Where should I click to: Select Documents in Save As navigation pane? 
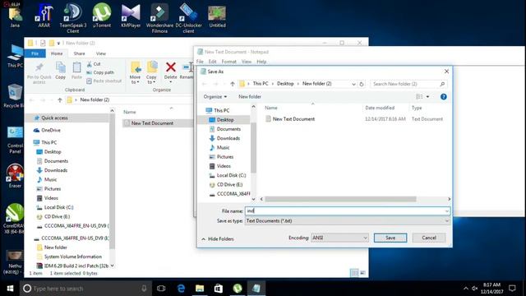228,129
